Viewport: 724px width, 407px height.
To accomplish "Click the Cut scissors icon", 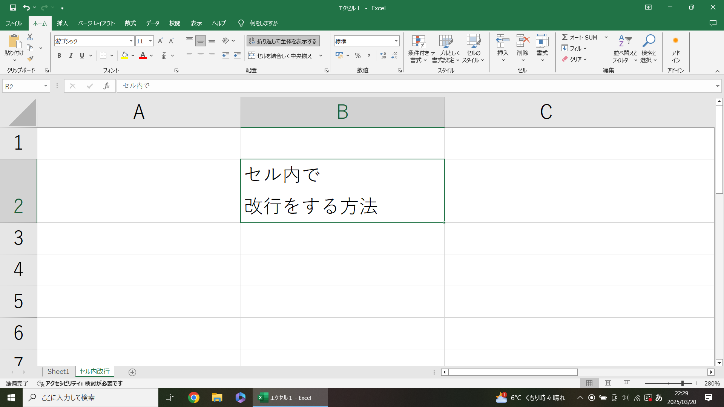I will 30,37.
